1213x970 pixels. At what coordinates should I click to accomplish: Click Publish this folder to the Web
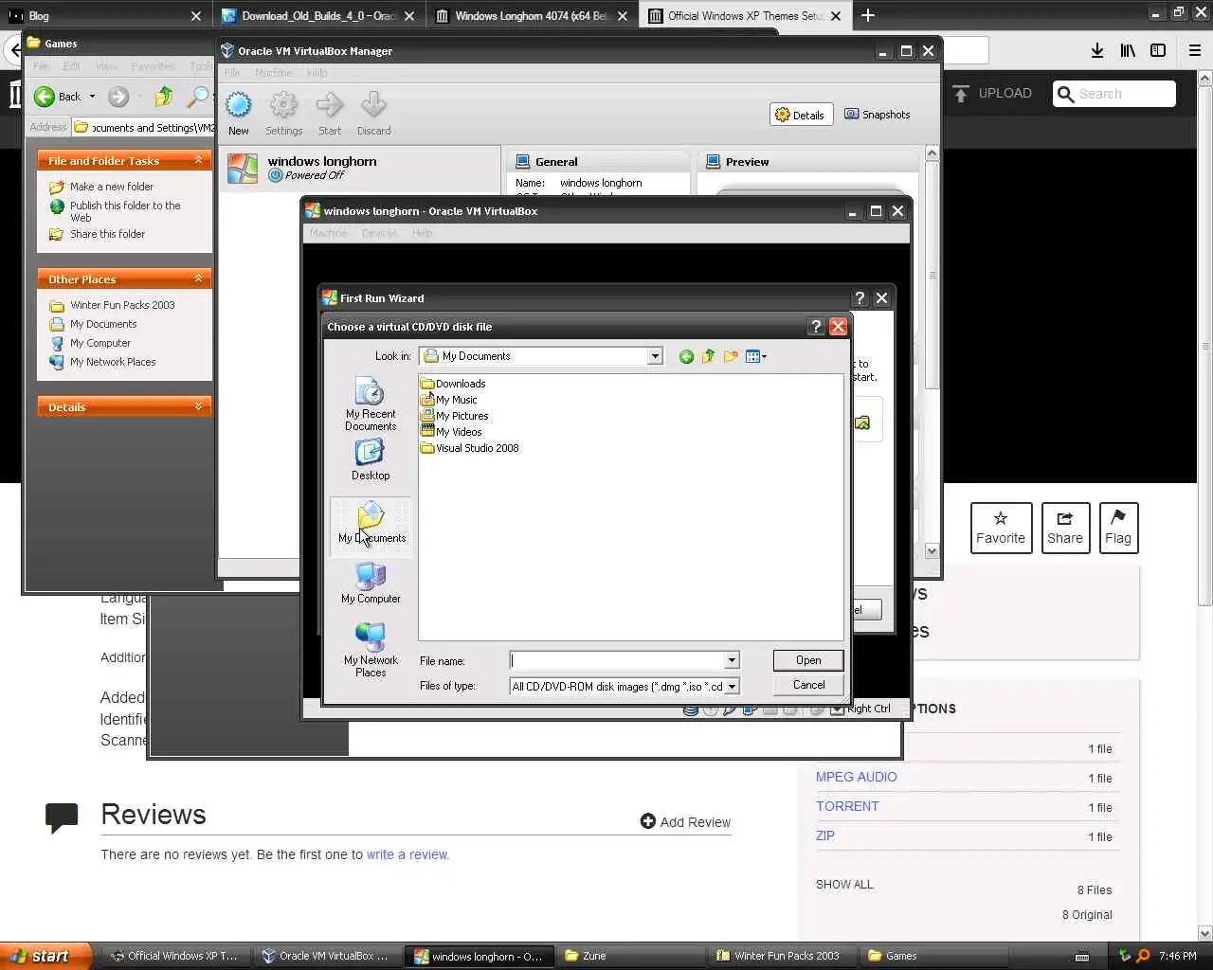click(x=125, y=211)
